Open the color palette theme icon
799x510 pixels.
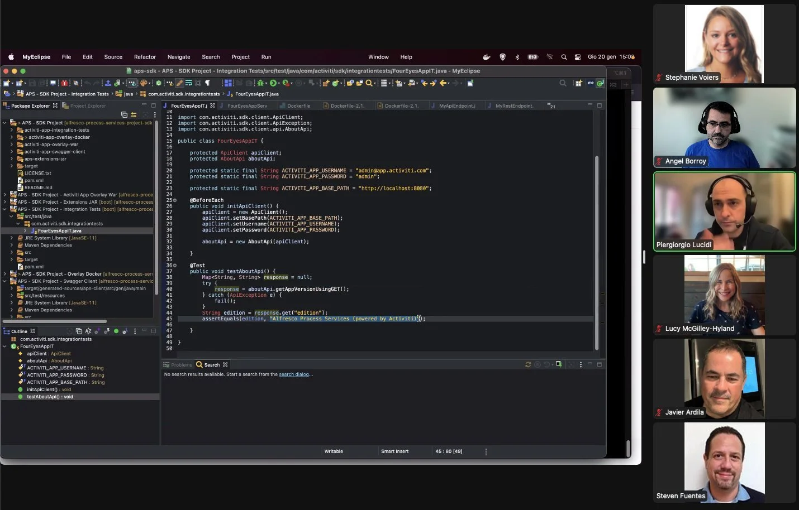(144, 83)
